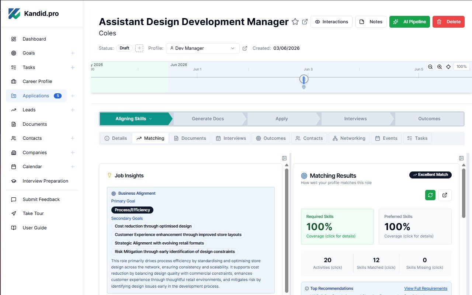Select Applications in the sidebar
The height and width of the screenshot is (295, 472).
click(36, 96)
